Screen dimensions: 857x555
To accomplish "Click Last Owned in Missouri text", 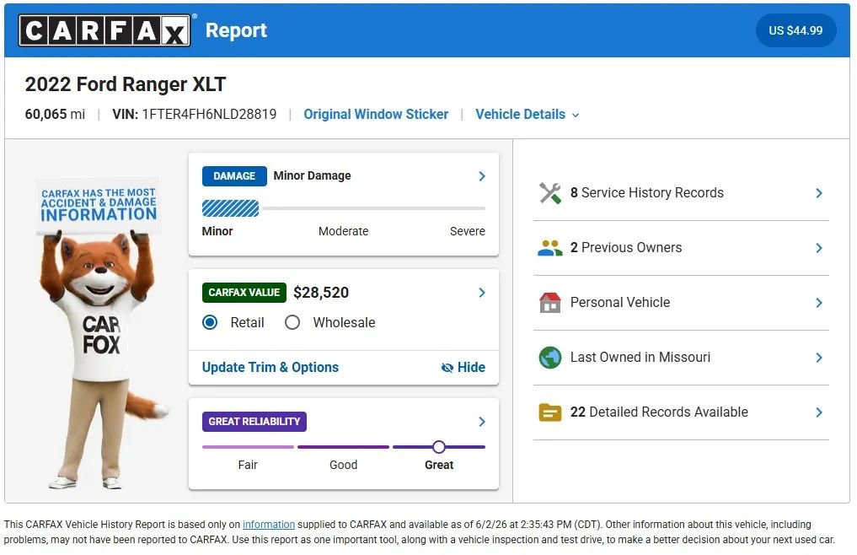I will point(640,358).
